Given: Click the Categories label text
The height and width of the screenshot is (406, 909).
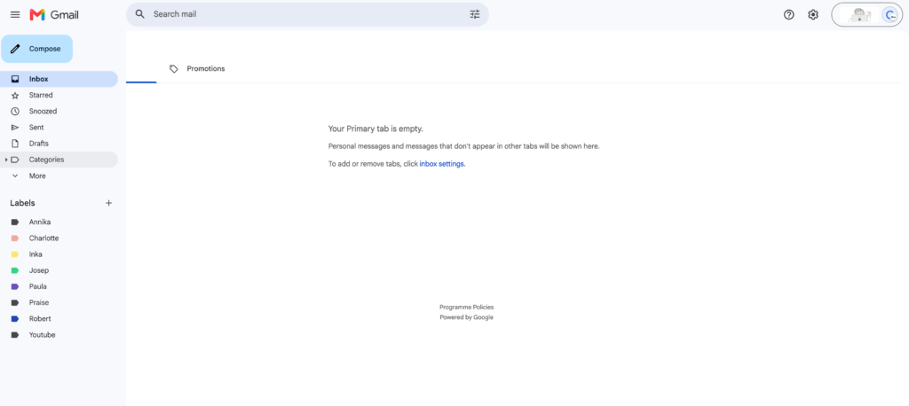Looking at the screenshot, I should pyautogui.click(x=46, y=160).
